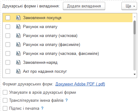This screenshot has width=138, height=111.
Task: Enable Транслітерувати імена файлів option
Action: pyautogui.click(x=5, y=100)
